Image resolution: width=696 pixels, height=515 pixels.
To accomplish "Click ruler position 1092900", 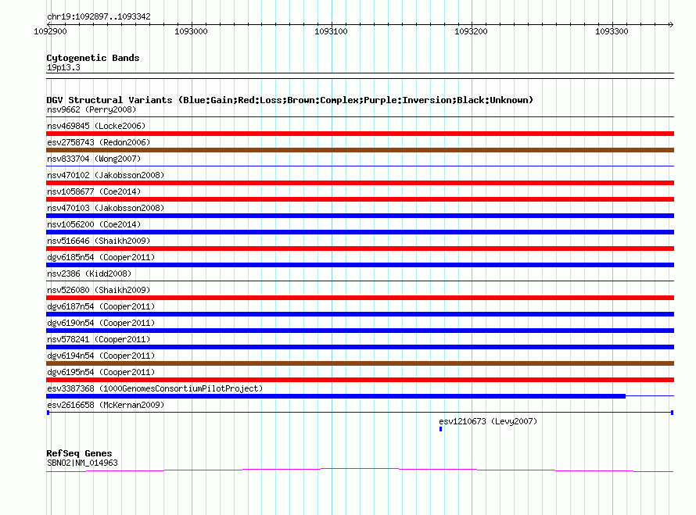I will pos(50,31).
